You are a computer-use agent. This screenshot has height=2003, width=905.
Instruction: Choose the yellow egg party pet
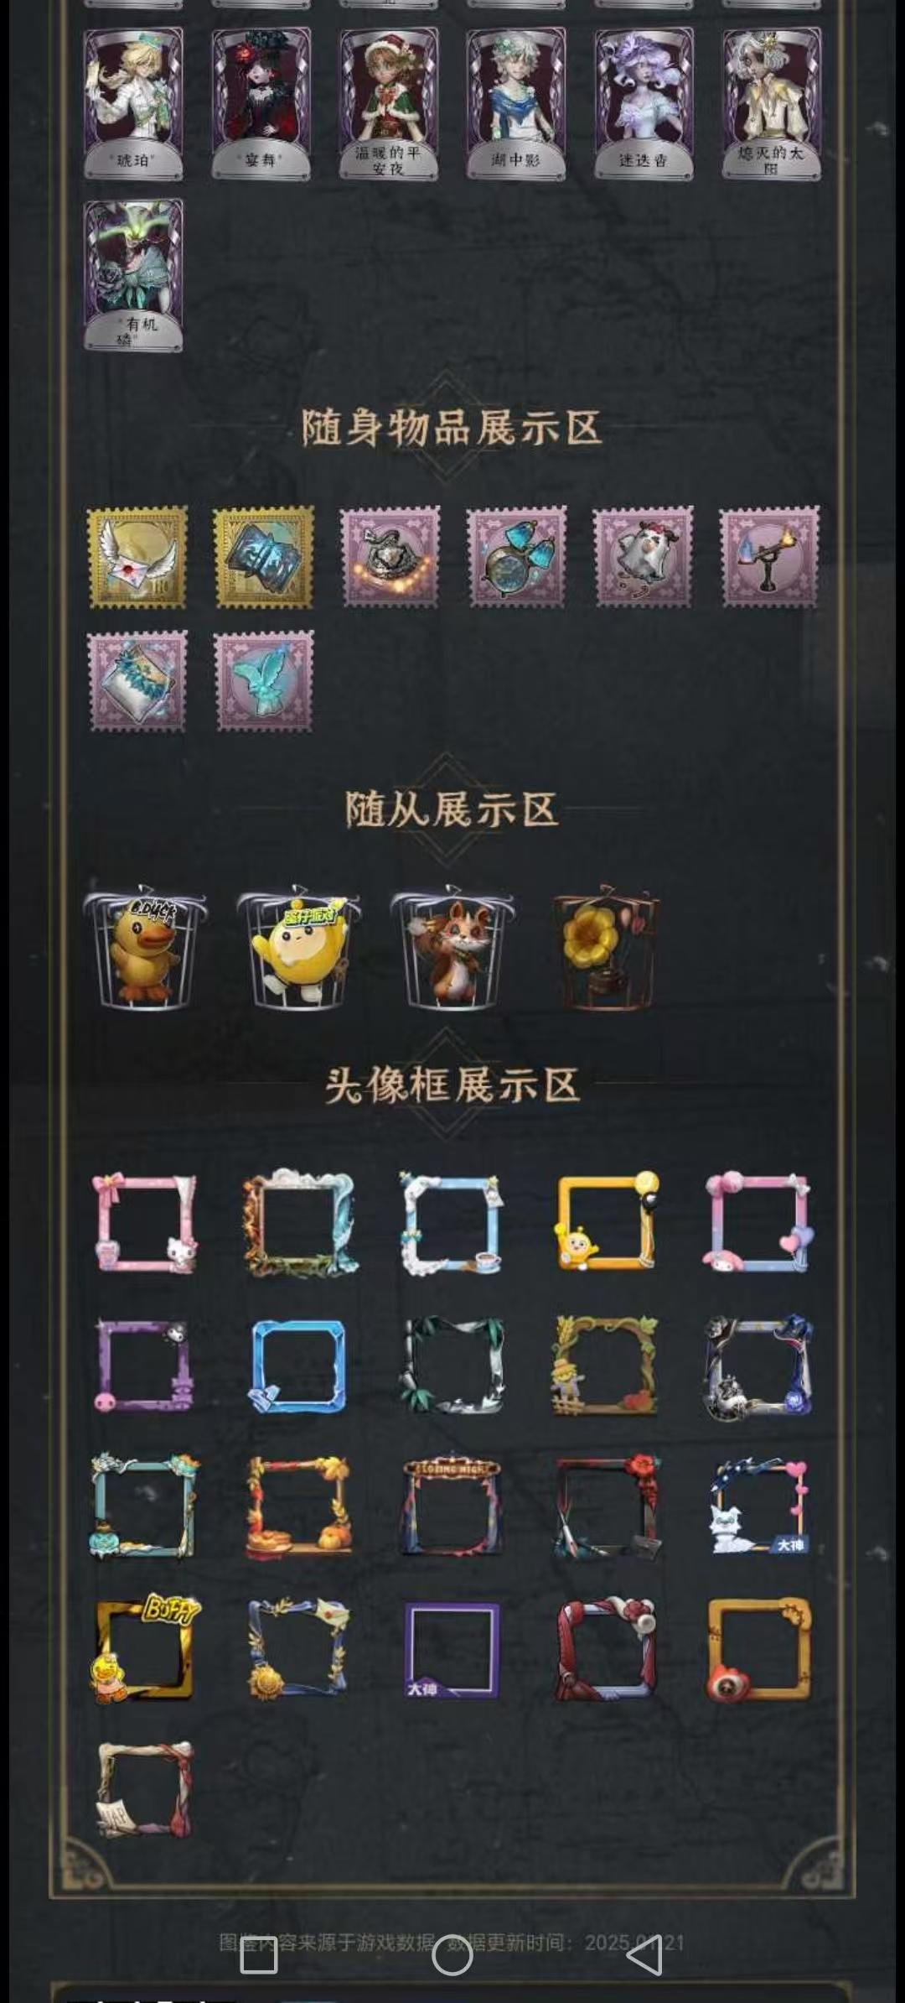coord(298,947)
